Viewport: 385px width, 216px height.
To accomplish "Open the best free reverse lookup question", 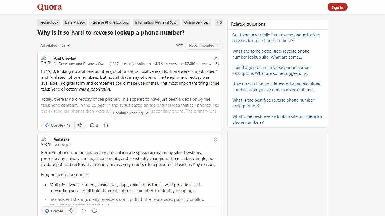I will pyautogui.click(x=273, y=103).
